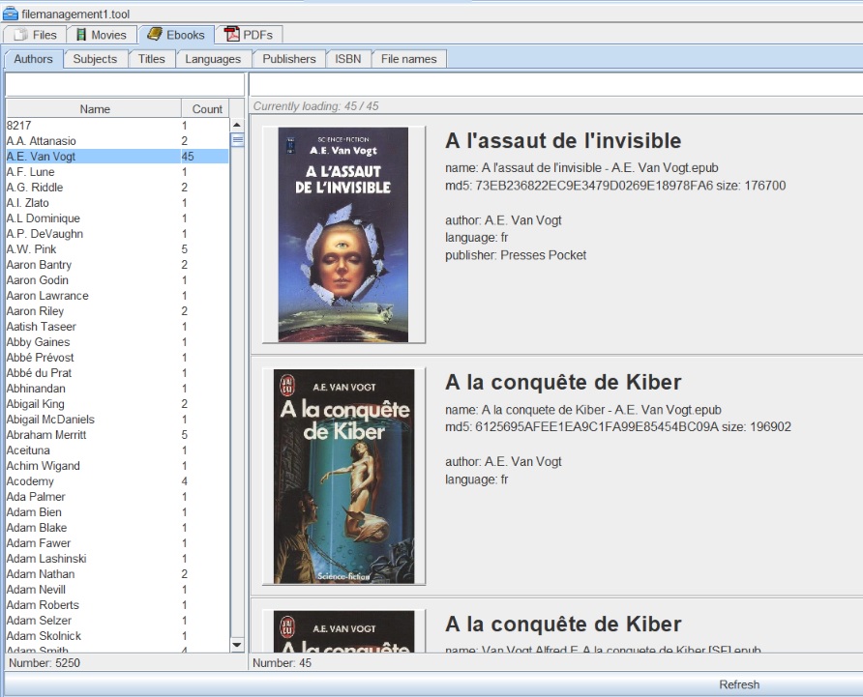
Task: Select author "Abigail McDaniels"
Action: click(117, 420)
